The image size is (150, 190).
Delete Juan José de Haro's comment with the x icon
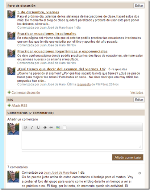point(140,173)
